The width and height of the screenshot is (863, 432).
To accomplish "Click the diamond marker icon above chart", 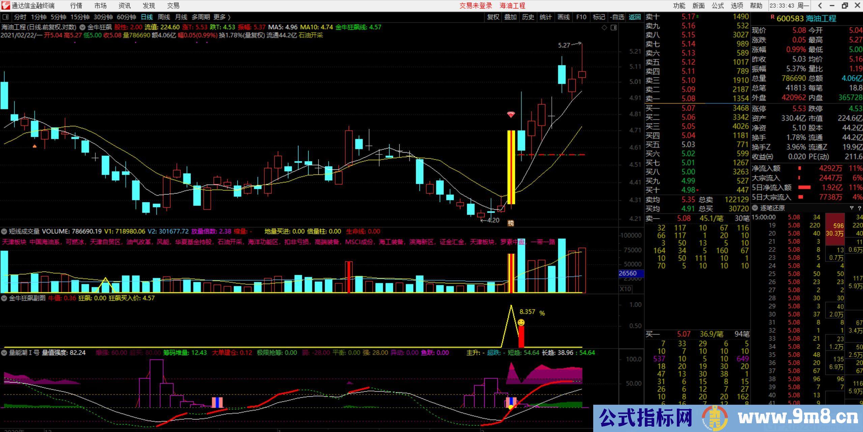I will coord(604,28).
